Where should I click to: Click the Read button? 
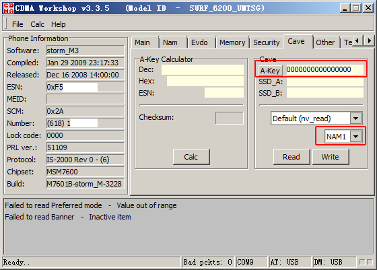click(292, 157)
